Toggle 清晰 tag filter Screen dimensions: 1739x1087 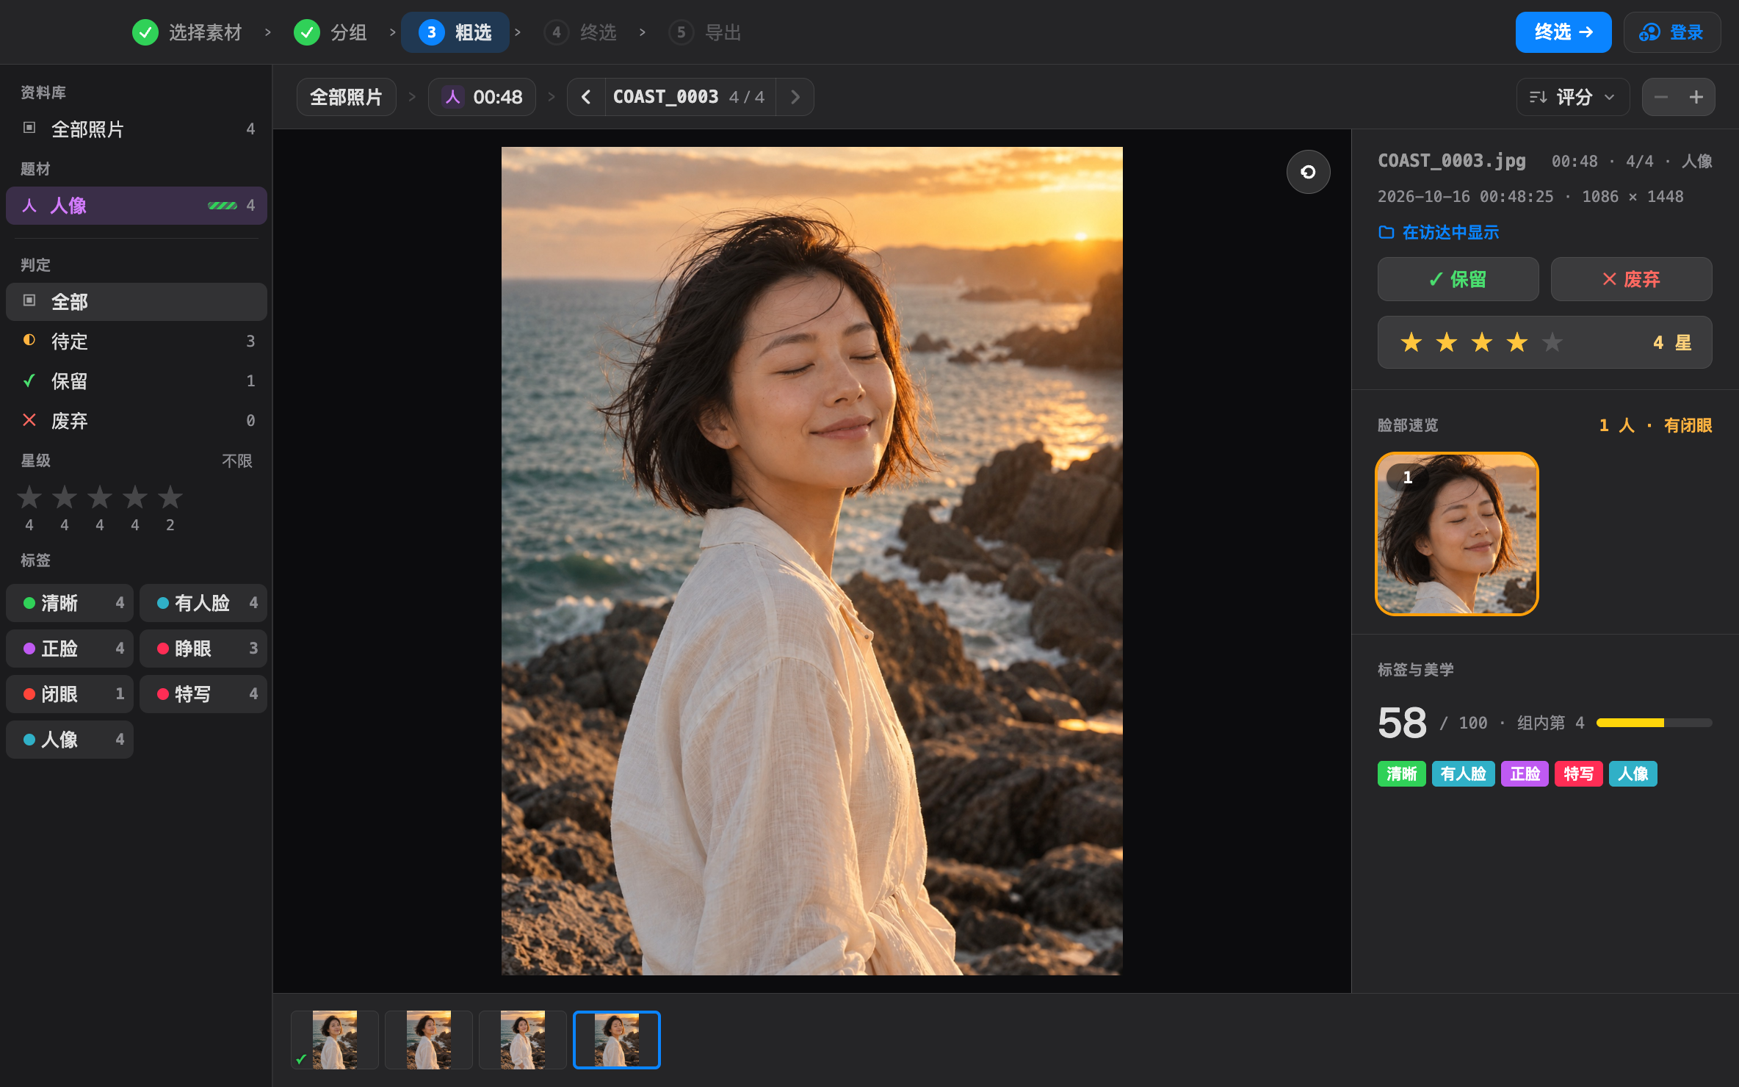[x=70, y=603]
